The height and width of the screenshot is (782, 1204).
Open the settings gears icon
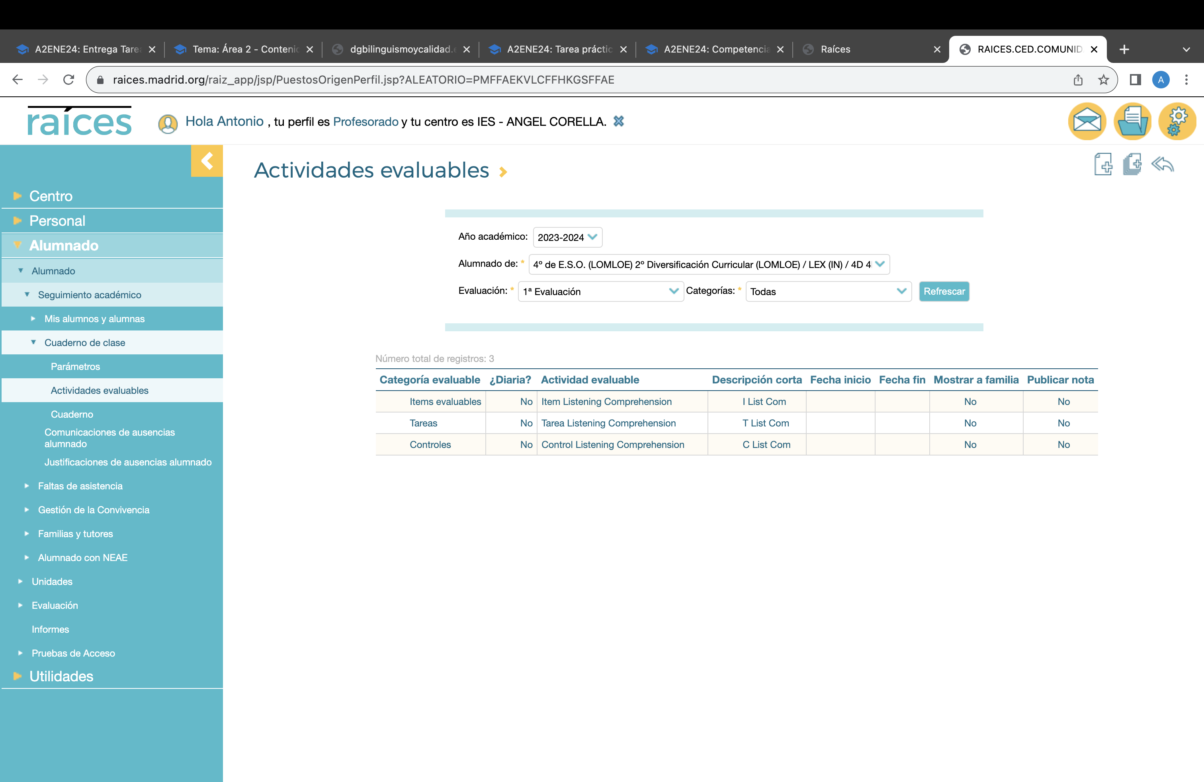tap(1177, 121)
